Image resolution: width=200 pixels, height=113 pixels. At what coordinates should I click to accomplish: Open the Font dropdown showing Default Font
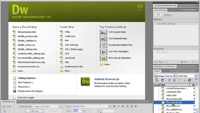(x=109, y=106)
